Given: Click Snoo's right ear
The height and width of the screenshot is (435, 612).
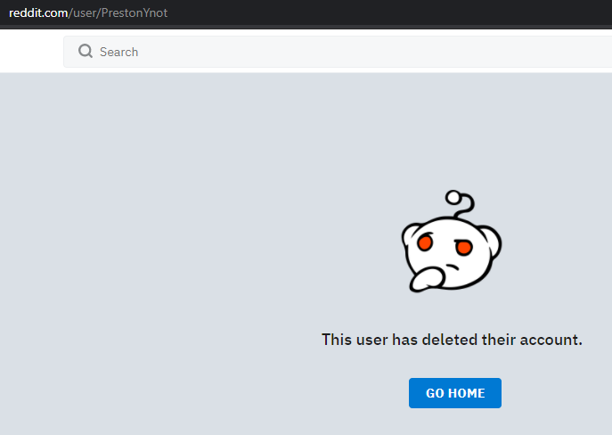Looking at the screenshot, I should point(493,241).
